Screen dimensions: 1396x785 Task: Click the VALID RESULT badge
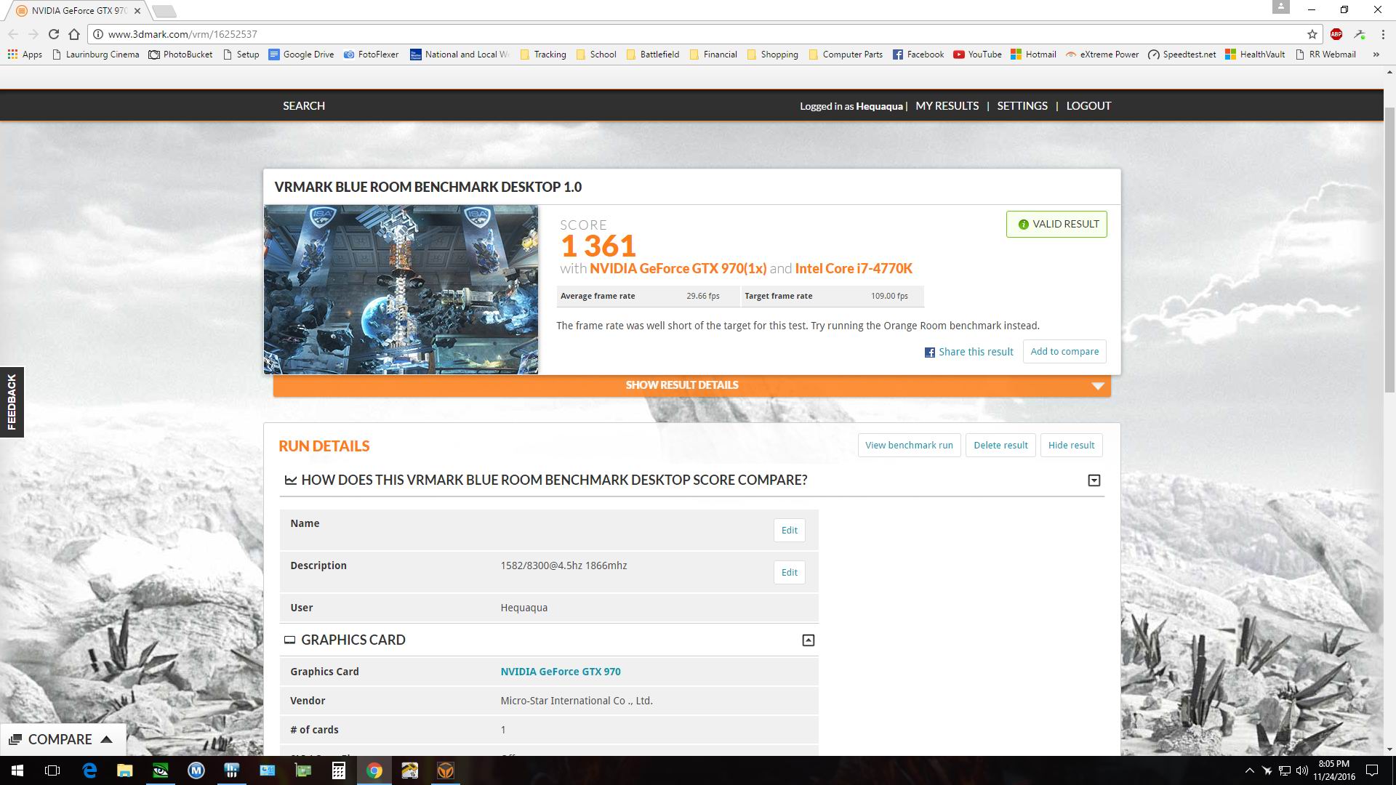(1056, 224)
